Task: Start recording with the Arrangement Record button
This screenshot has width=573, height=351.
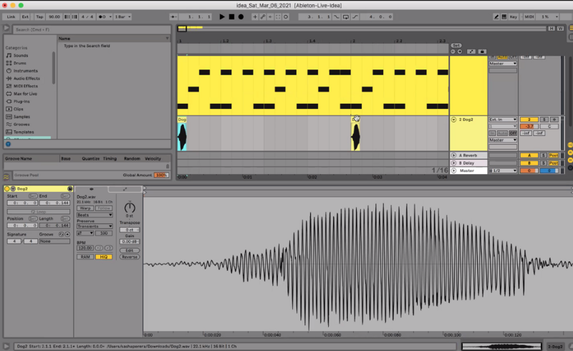Action: click(x=241, y=16)
